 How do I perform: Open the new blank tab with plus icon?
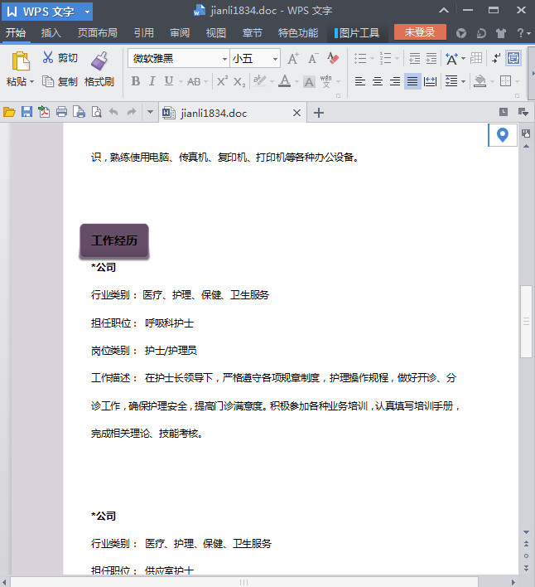point(319,113)
